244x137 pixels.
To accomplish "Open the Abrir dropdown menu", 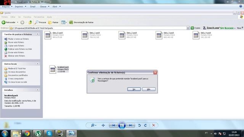I will pyautogui.click(x=56, y=7).
